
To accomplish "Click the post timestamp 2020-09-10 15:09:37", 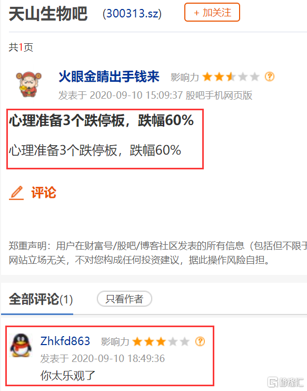I will click(136, 96).
